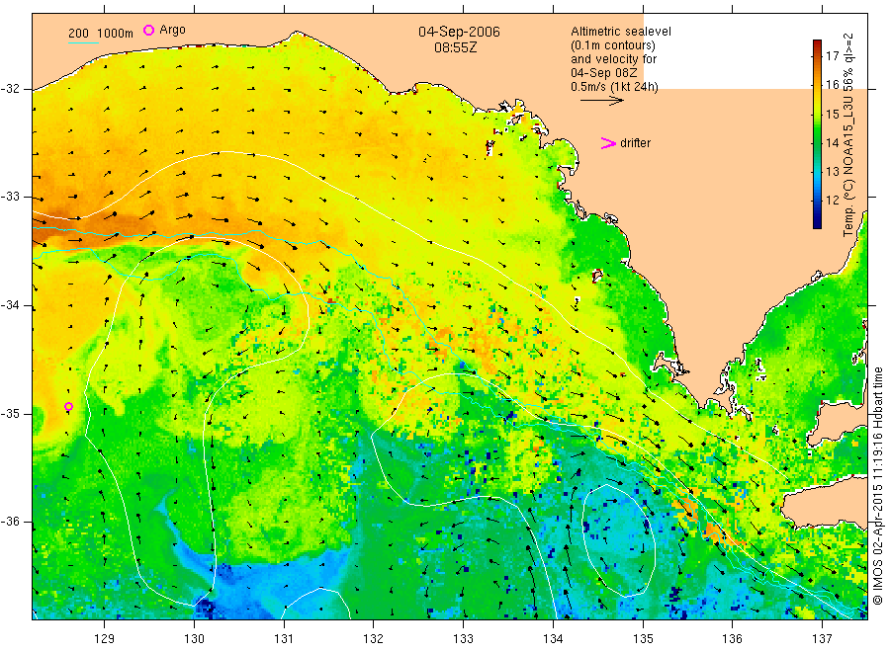Viewport: 890px width, 652px height.
Task: Click the '12' colorbar tick value
Action: pyautogui.click(x=832, y=201)
